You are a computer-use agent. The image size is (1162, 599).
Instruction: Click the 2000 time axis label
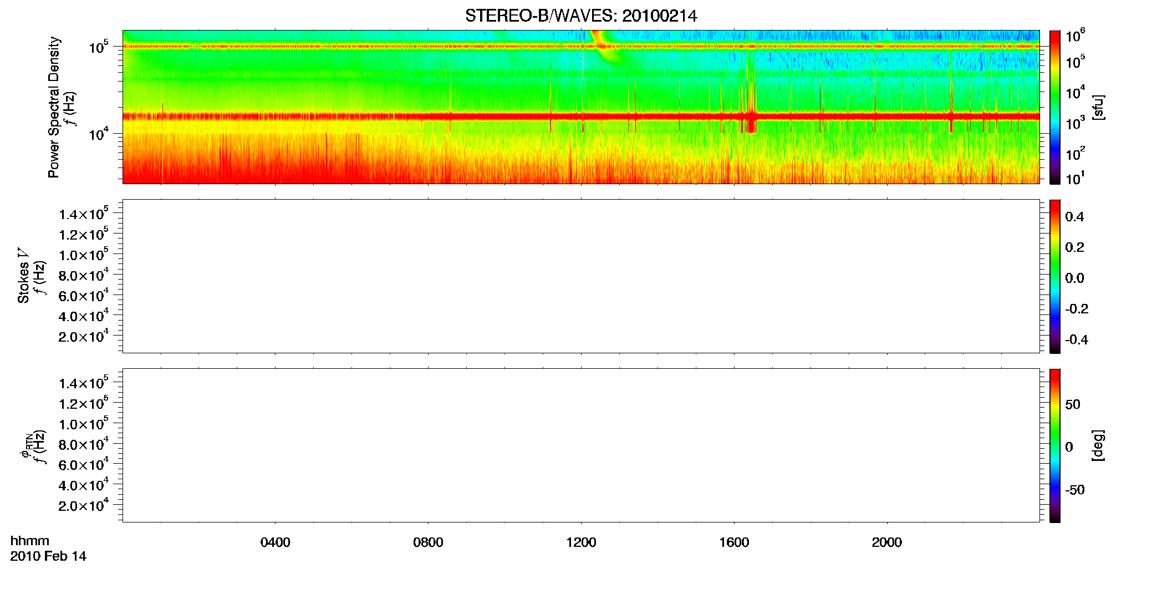point(887,542)
